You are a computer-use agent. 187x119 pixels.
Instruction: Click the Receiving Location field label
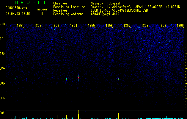pos(69,7)
